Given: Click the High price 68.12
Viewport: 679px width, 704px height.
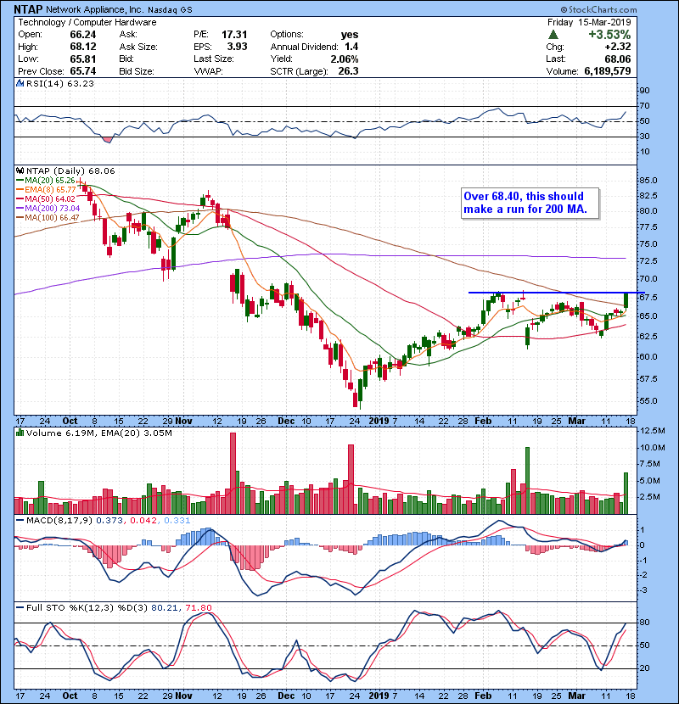Looking at the screenshot, I should (x=82, y=47).
